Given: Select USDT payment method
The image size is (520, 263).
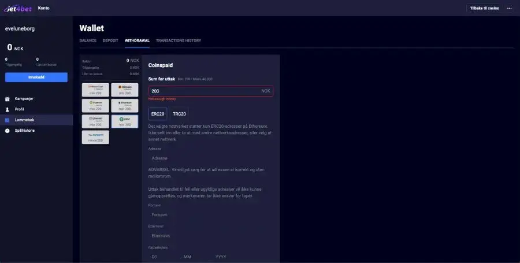Looking at the screenshot, I should (125, 121).
